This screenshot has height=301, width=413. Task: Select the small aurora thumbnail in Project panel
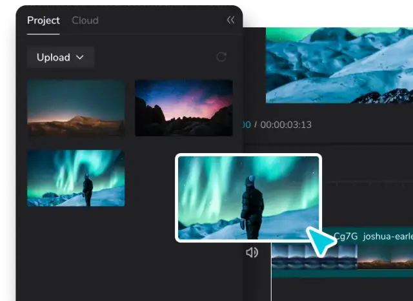(76, 178)
